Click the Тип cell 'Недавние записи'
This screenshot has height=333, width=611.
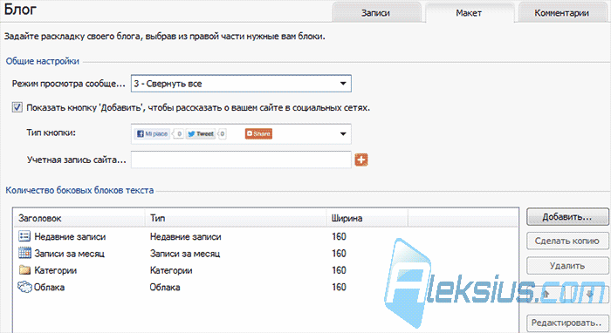(x=185, y=236)
